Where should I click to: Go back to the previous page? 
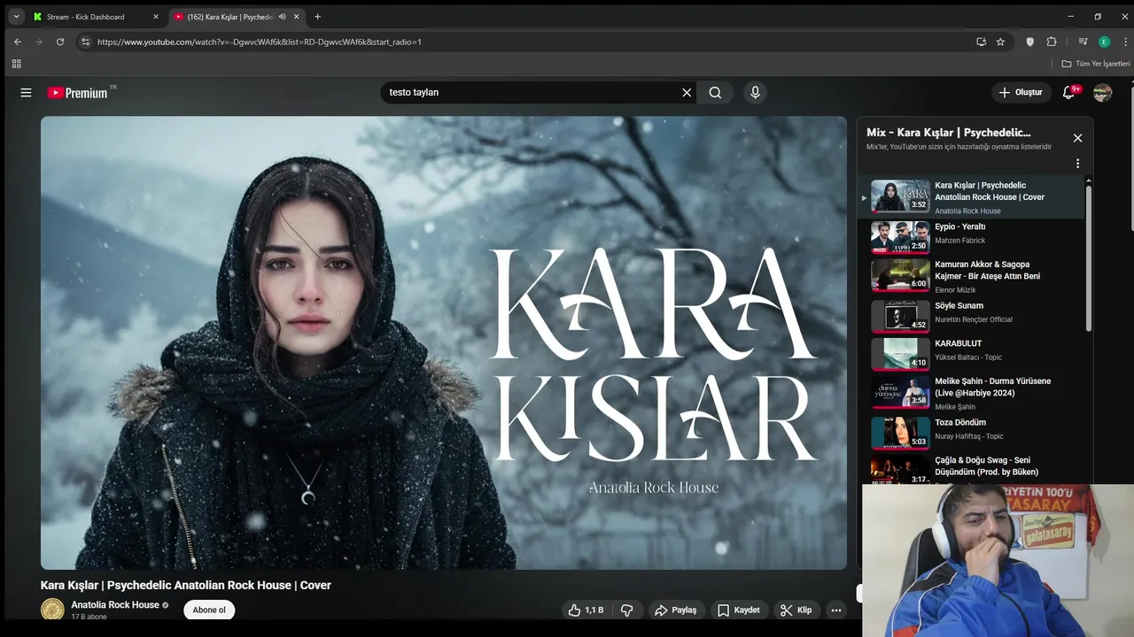click(x=17, y=42)
